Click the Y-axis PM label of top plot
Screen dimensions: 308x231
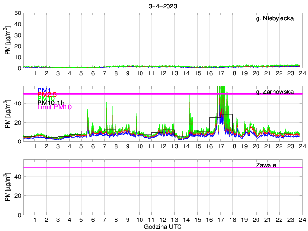tap(8, 41)
